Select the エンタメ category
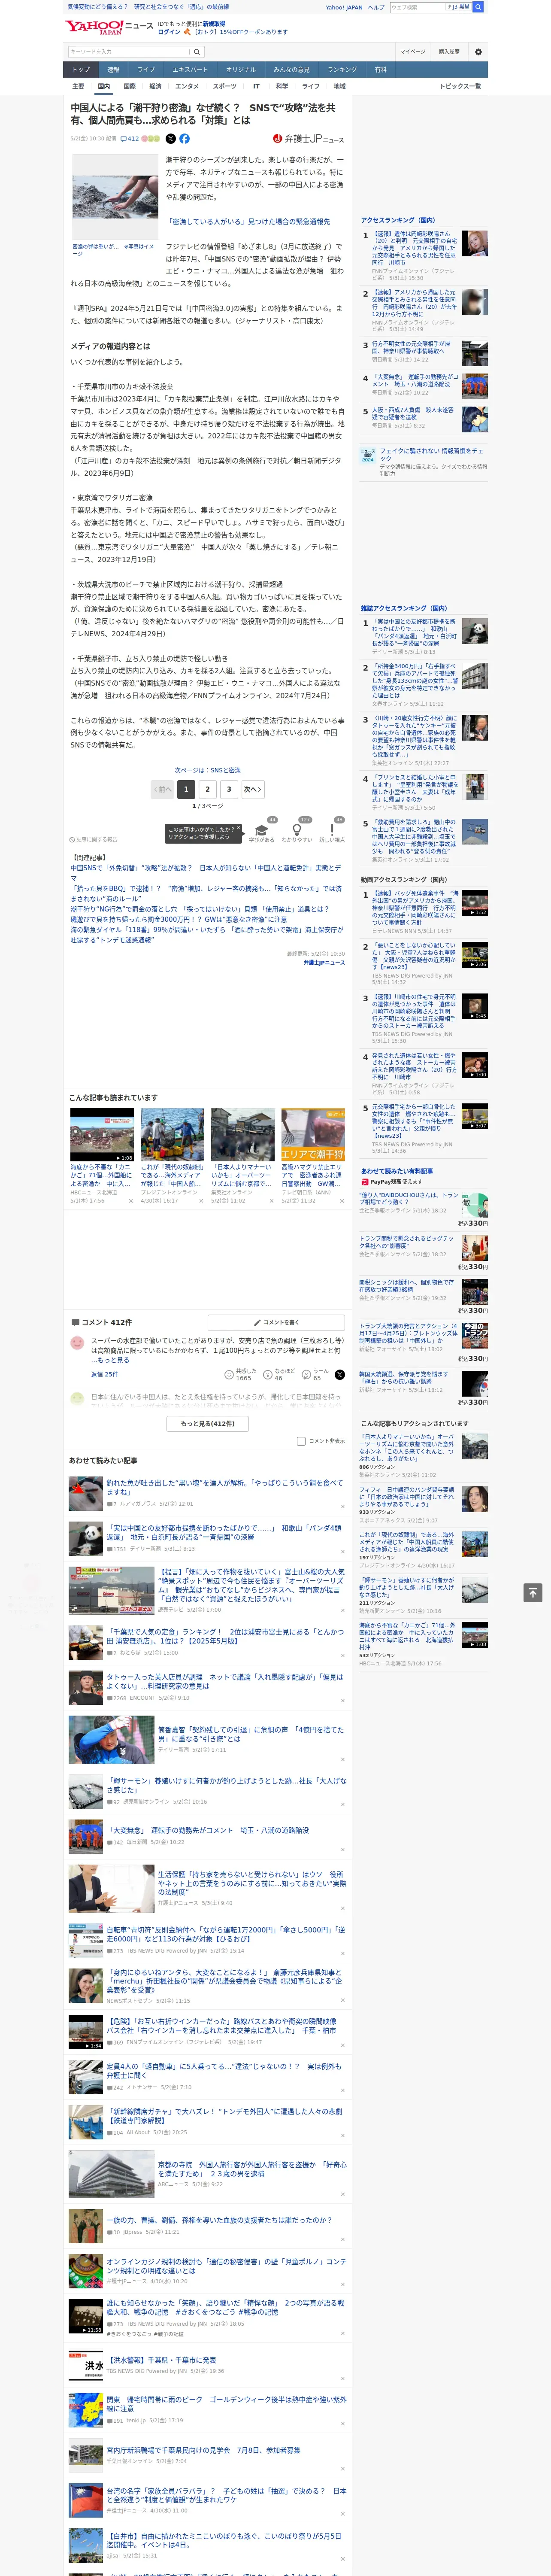This screenshot has width=551, height=2576. [187, 86]
